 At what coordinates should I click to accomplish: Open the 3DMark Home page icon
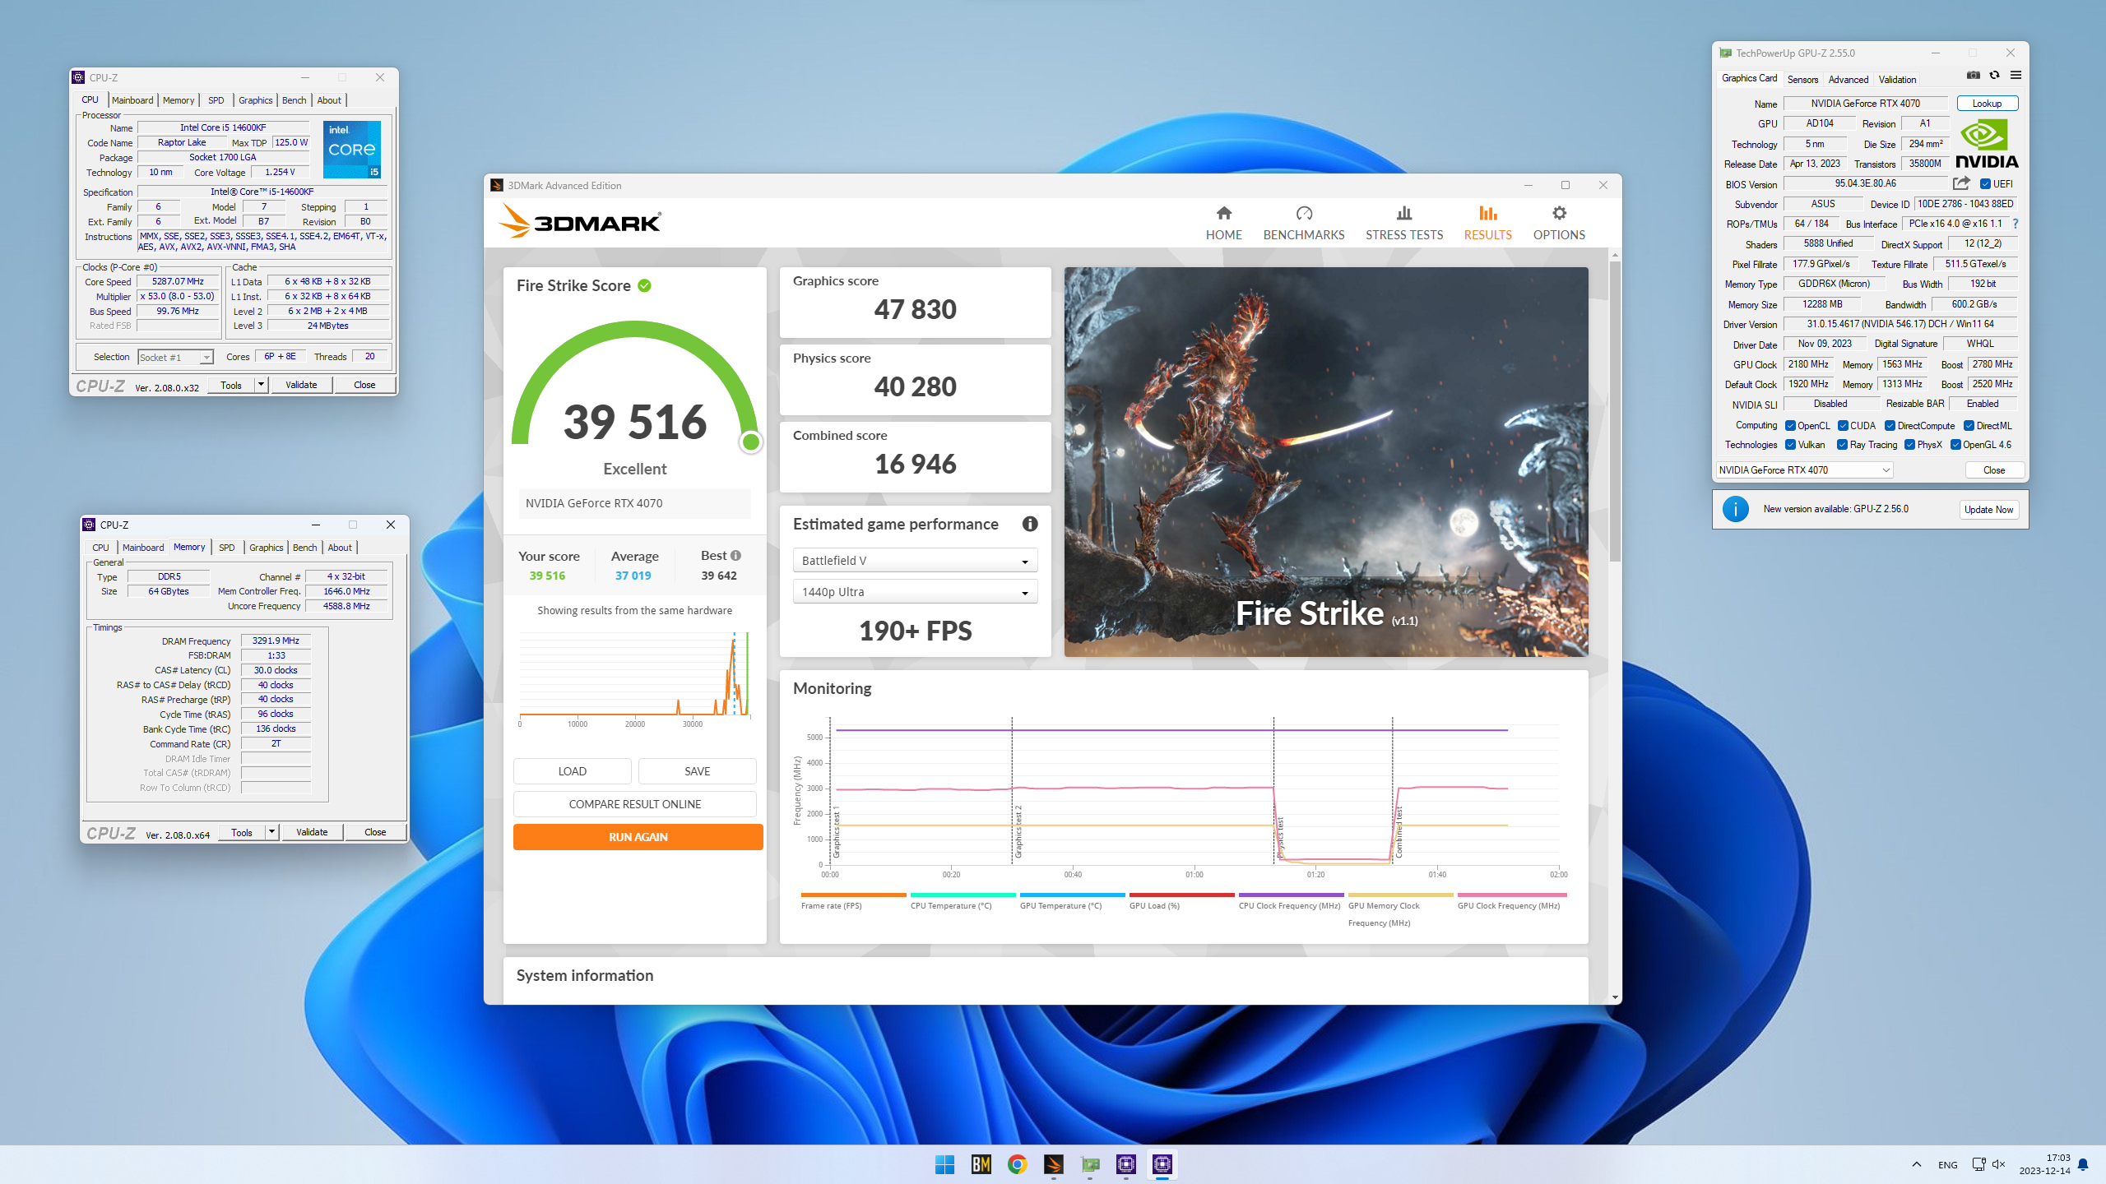click(1224, 214)
